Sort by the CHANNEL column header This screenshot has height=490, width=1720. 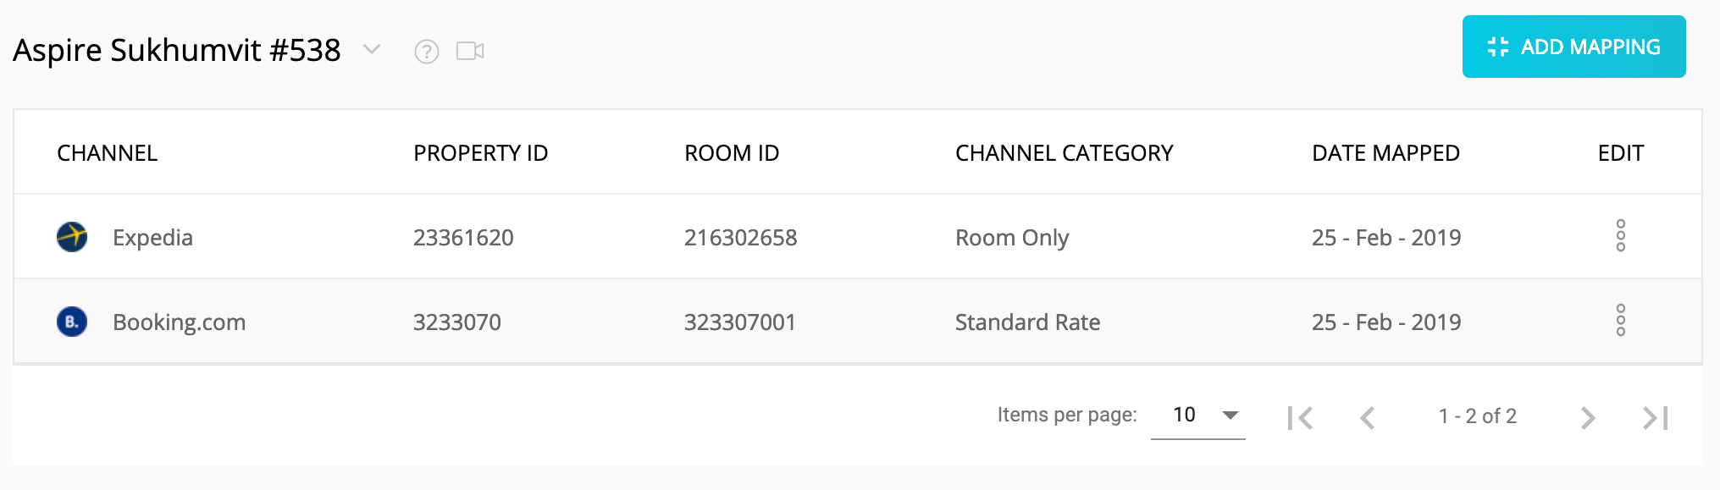[108, 153]
